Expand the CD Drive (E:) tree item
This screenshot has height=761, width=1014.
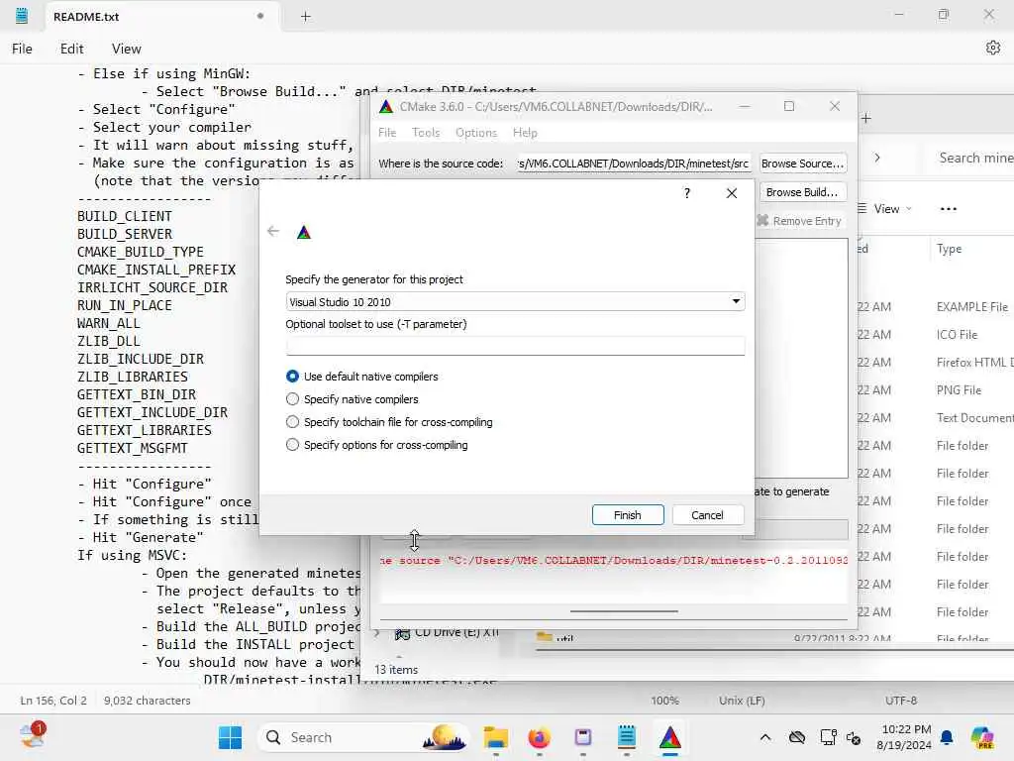click(377, 633)
